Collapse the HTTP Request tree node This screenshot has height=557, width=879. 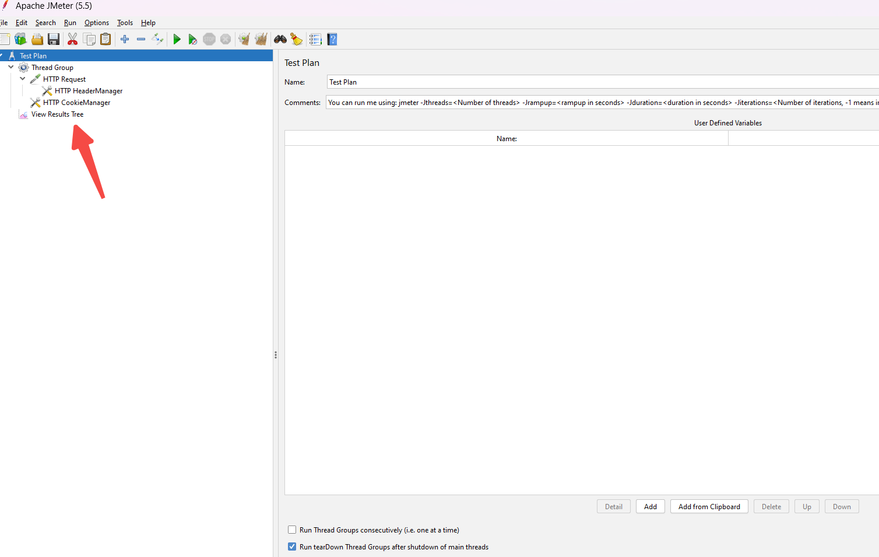coord(23,79)
